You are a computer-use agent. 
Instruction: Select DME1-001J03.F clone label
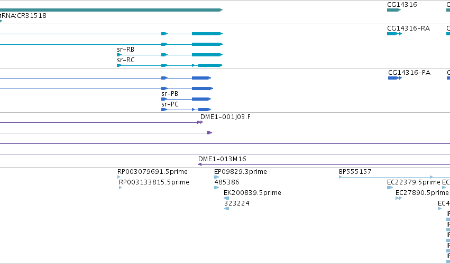tap(225, 117)
